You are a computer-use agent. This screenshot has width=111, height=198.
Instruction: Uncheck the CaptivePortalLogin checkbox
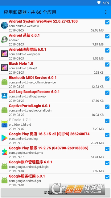tap(107, 107)
